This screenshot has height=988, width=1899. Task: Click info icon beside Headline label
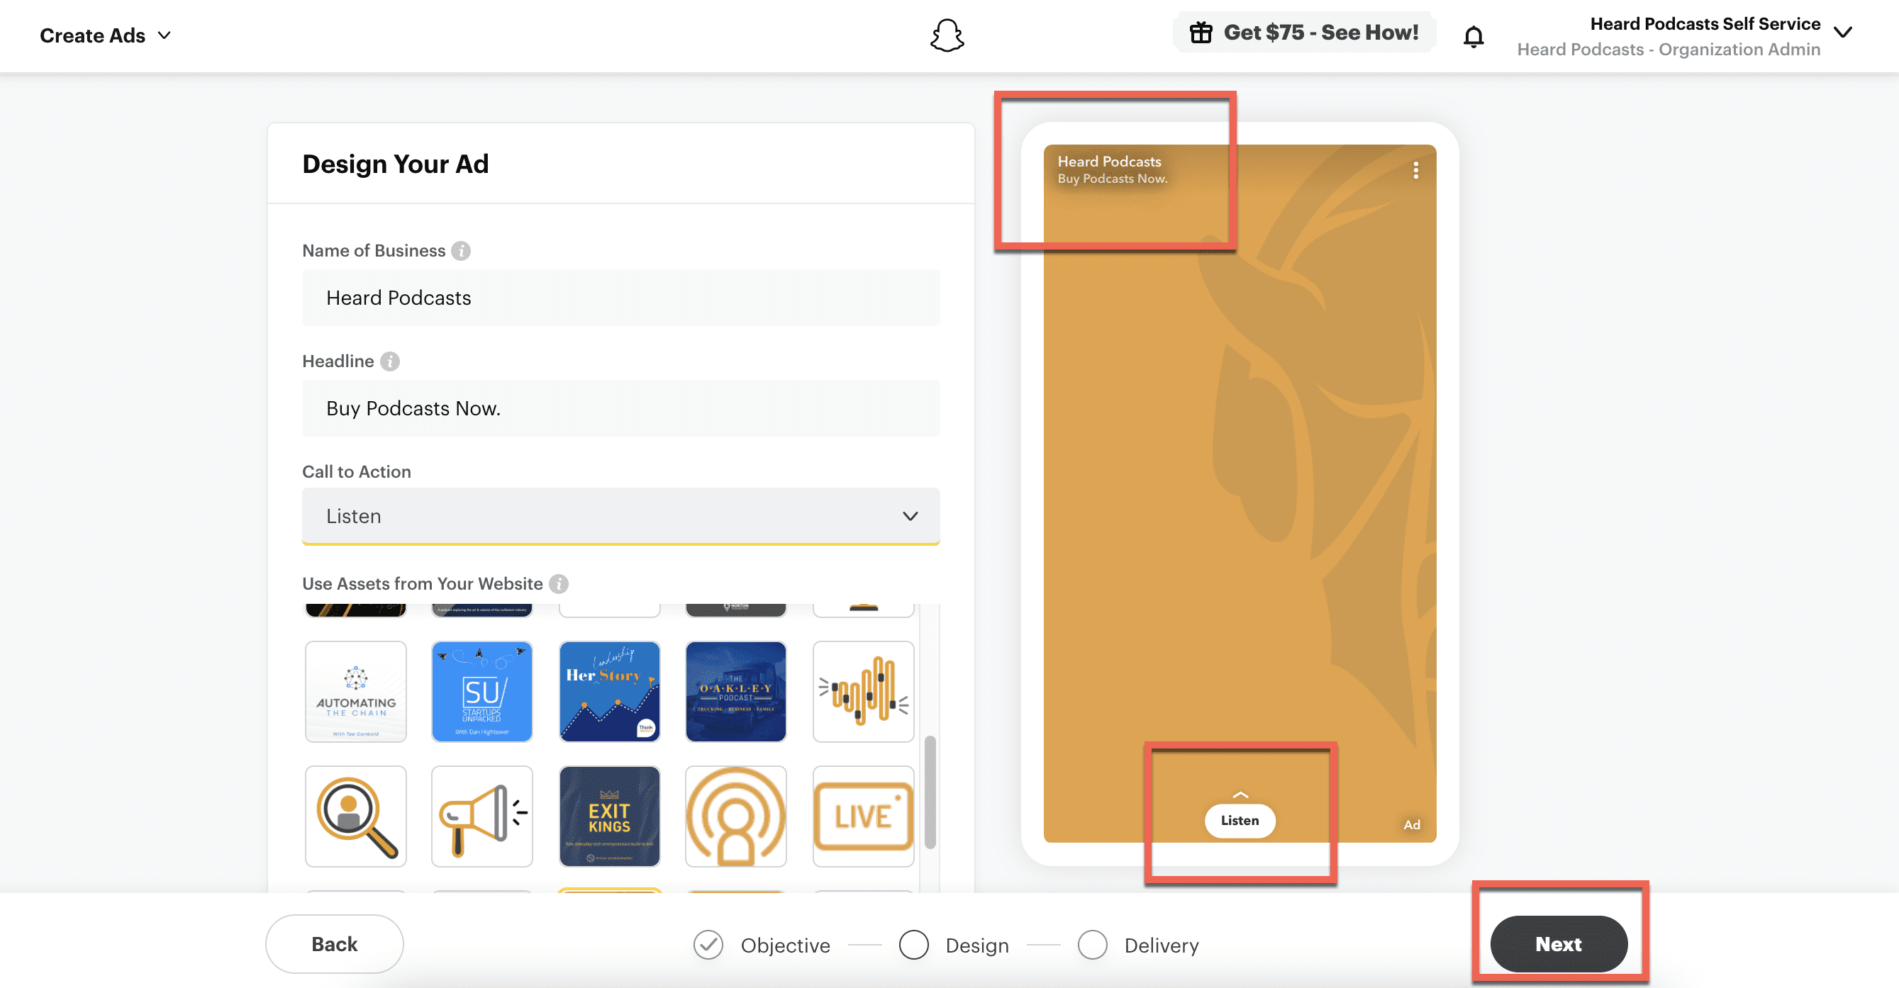point(390,361)
